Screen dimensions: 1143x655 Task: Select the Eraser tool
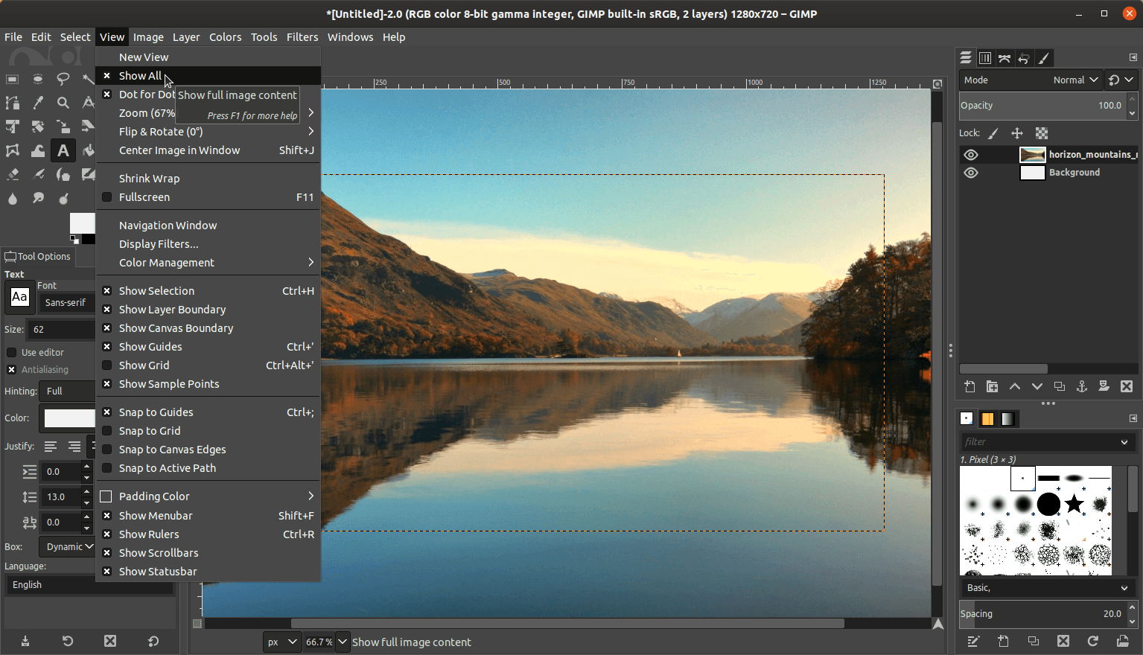(x=13, y=174)
